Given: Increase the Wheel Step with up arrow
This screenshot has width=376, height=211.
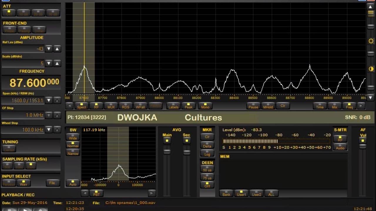Looking at the screenshot, I should pos(57,130).
